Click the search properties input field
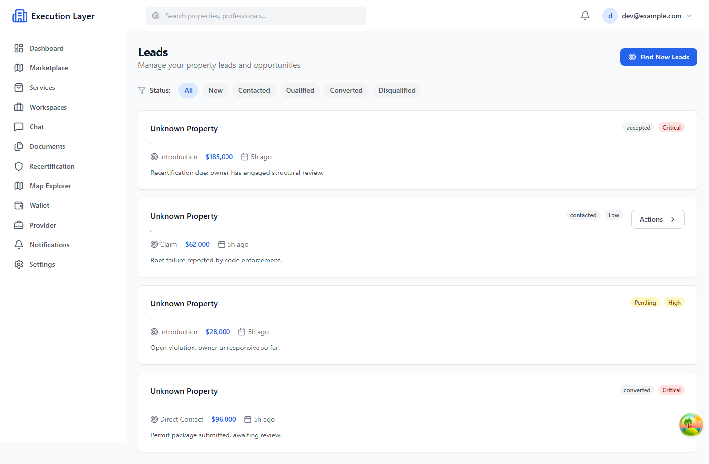 point(256,16)
